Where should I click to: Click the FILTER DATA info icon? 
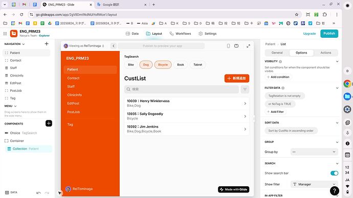283,88
